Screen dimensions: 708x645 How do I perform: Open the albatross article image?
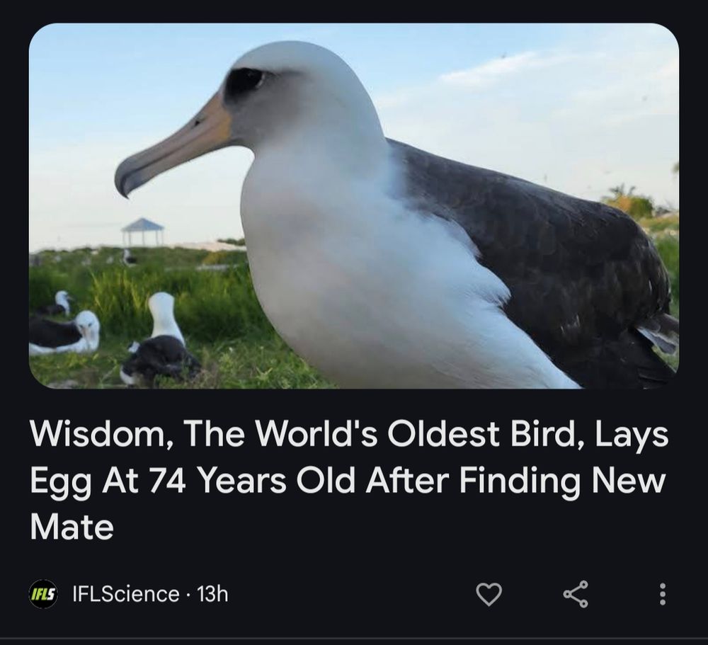pyautogui.click(x=353, y=205)
